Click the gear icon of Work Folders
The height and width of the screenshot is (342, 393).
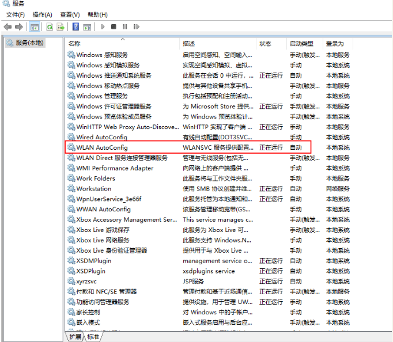pos(71,178)
